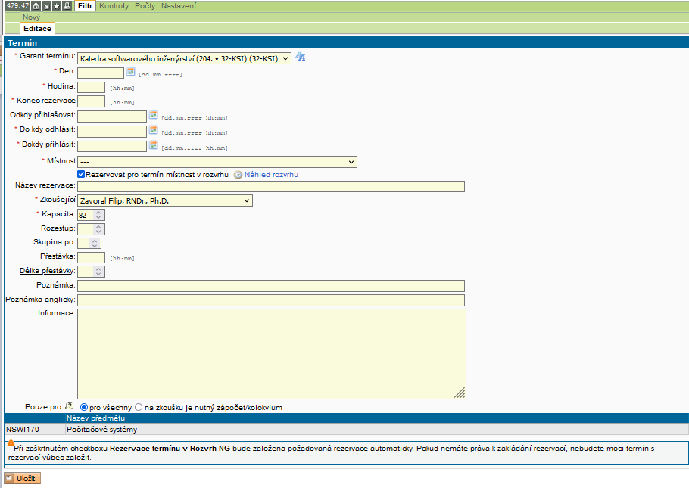Open the Místnost dropdown
The image size is (689, 488).
(x=217, y=162)
